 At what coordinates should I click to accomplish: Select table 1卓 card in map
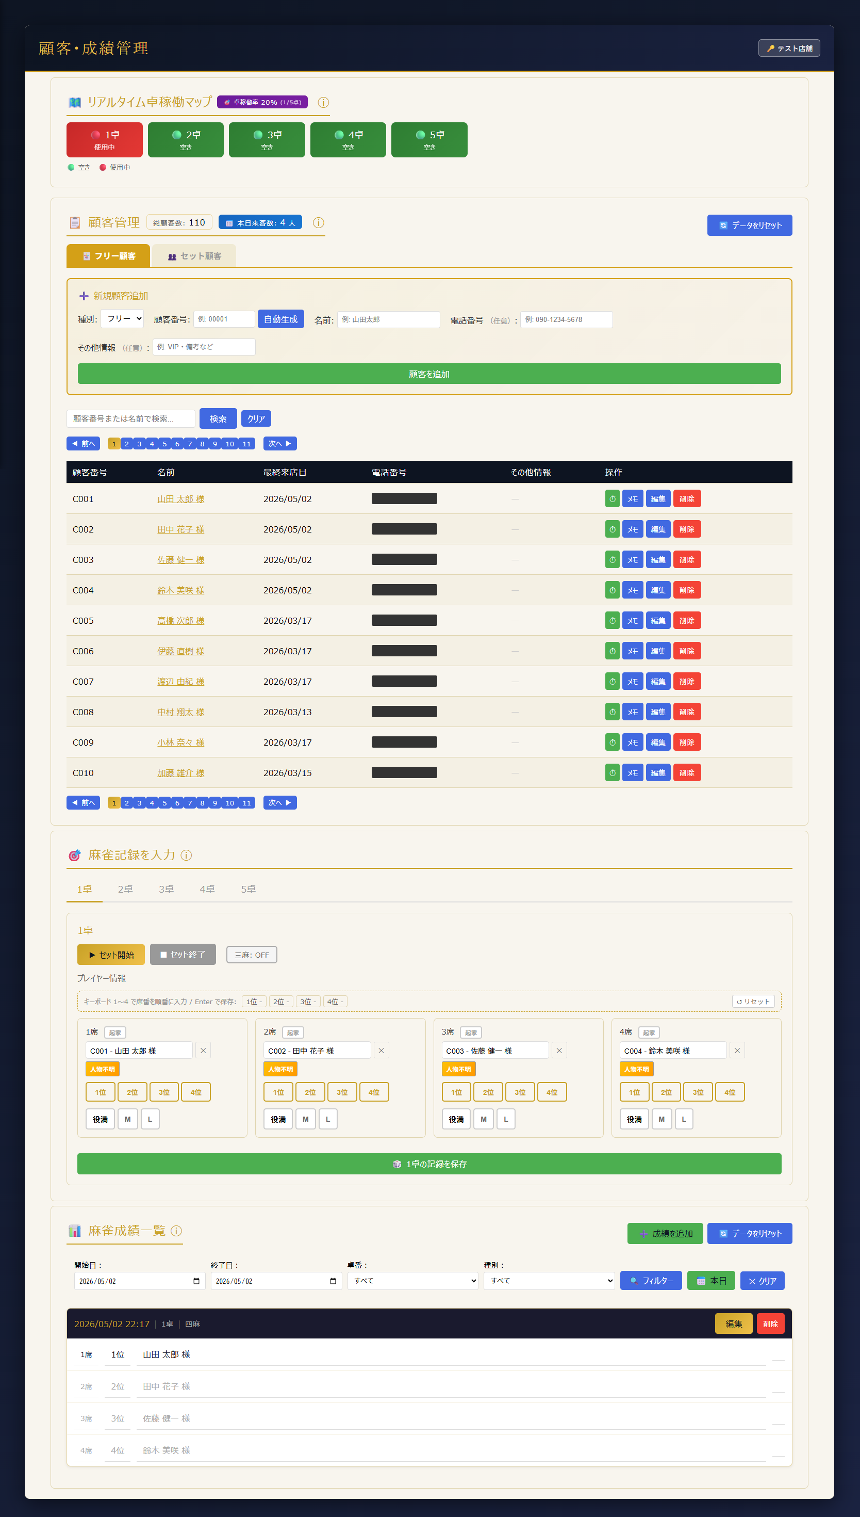click(x=105, y=140)
